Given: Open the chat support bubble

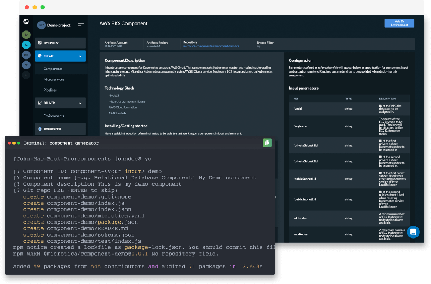Looking at the screenshot, I should click(413, 232).
